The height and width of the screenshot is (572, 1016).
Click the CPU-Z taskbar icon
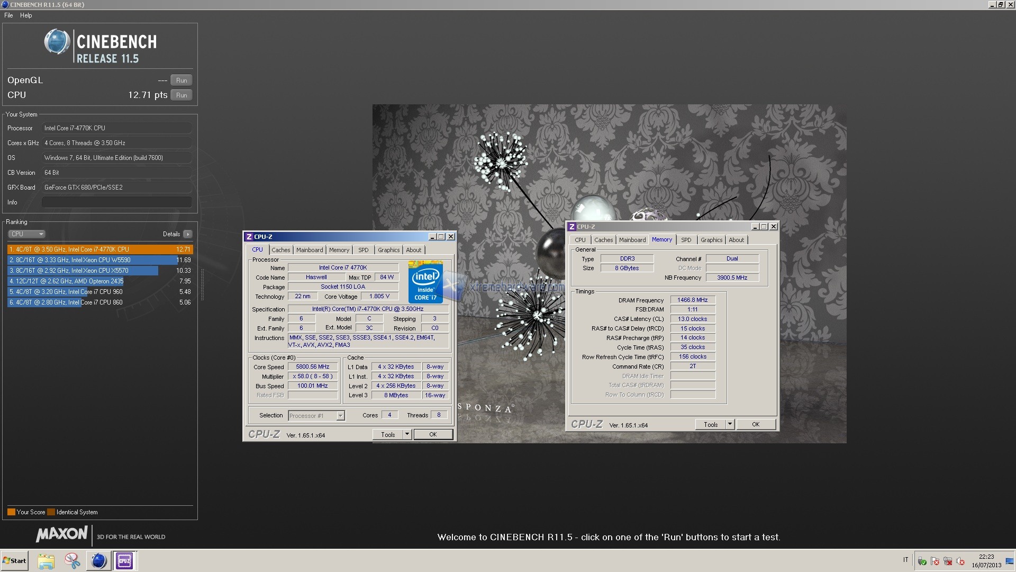[124, 561]
